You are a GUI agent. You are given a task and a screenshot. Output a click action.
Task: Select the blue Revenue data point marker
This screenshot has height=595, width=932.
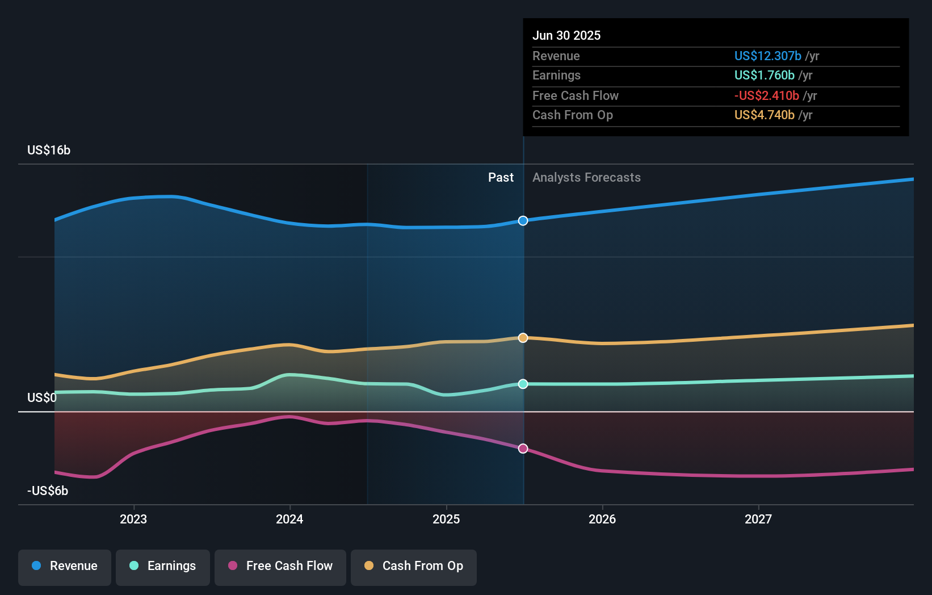[523, 220]
